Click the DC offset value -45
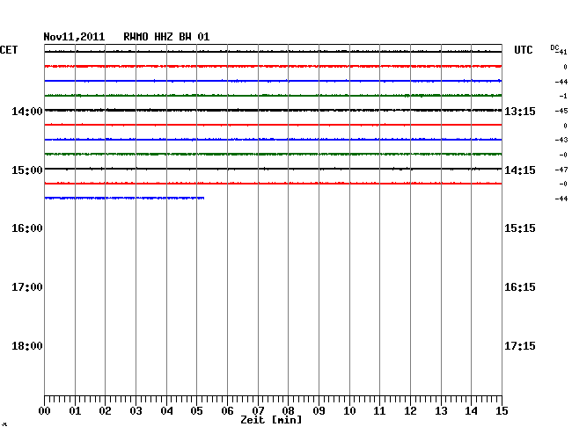Screen dimensions: 572x434 [561, 111]
